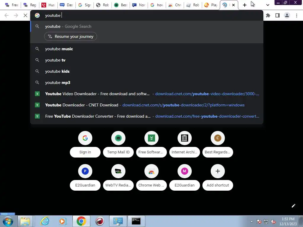Open Google 'Sign in' shortcut
303x227 pixels.
85,138
